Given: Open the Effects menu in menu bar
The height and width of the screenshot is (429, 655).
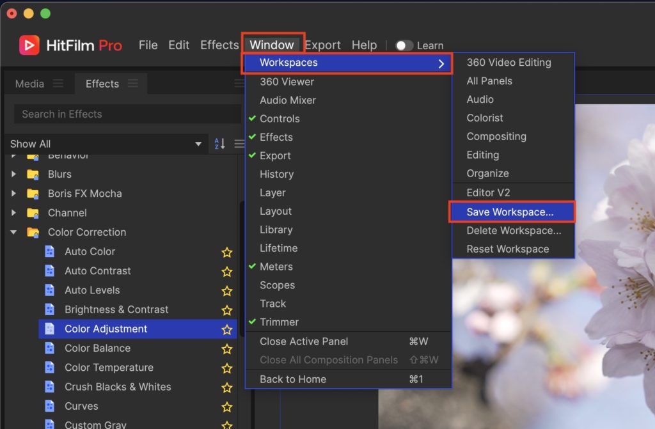Looking at the screenshot, I should [219, 45].
